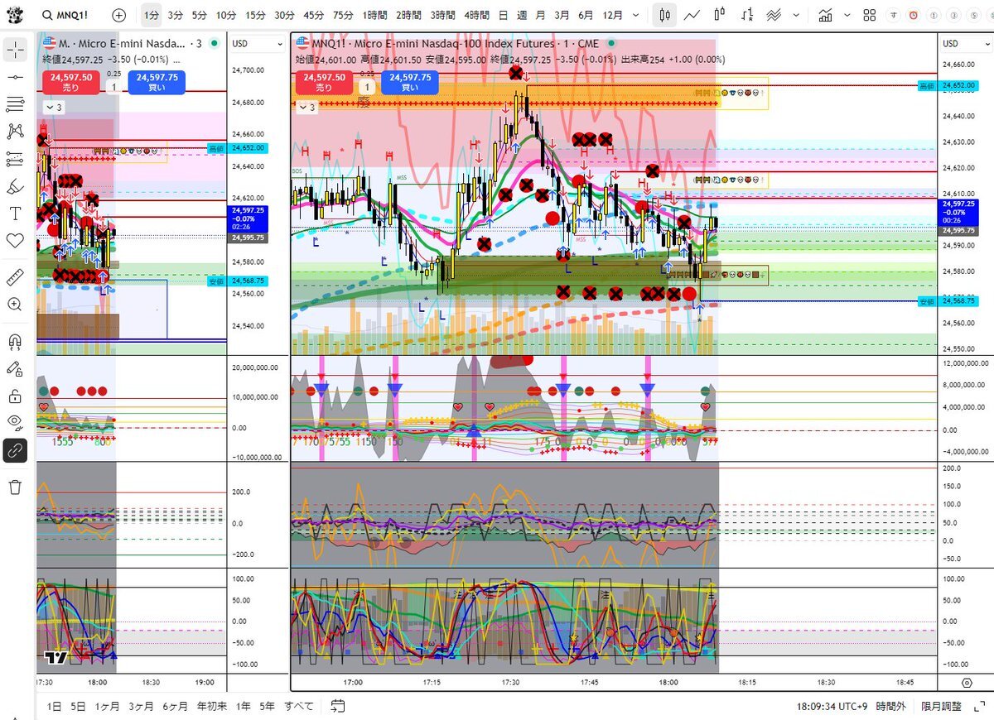Open the go-to-date calendar icon
994x720 pixels.
tap(338, 706)
